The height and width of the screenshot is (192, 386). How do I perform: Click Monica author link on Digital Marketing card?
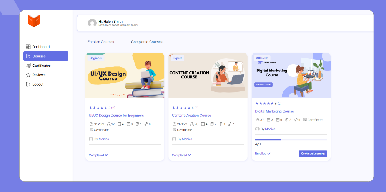tap(270, 129)
